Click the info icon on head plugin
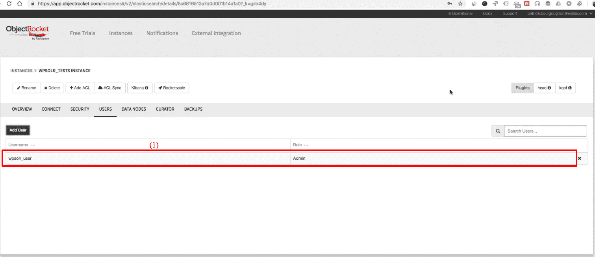This screenshot has width=595, height=257. (x=549, y=88)
